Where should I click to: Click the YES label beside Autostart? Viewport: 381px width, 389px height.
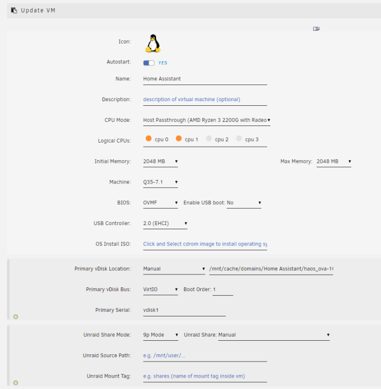(163, 63)
